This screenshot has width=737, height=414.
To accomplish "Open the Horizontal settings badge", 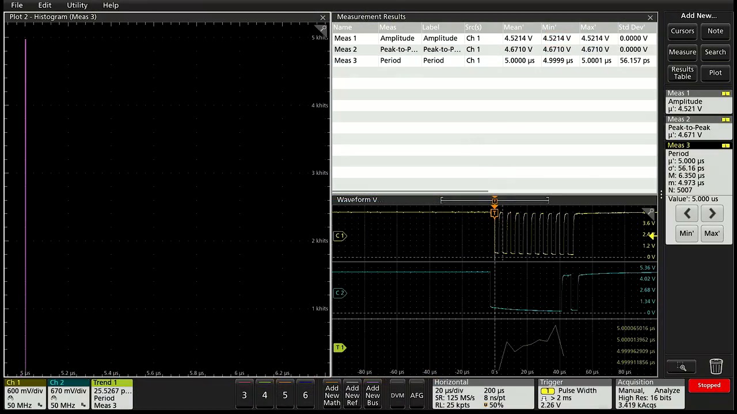I will tap(483, 394).
